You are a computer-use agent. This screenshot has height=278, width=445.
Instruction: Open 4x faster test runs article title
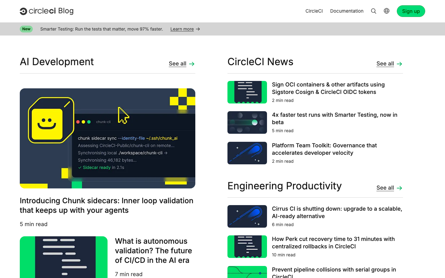tap(335, 119)
